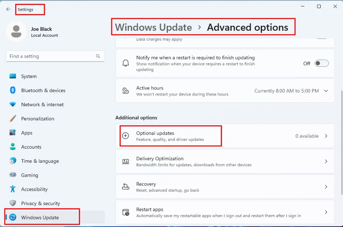Expand Delivery Optimization chevron
Viewport: 343px width, 227px height.
coord(326,161)
